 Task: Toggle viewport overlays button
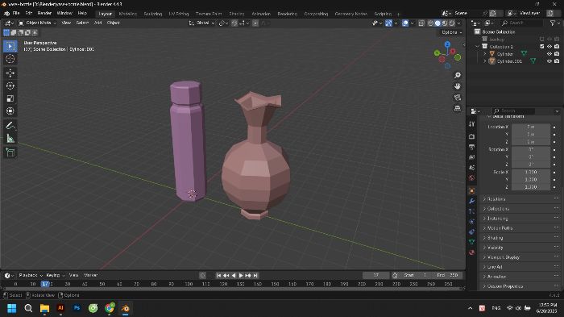coord(405,23)
